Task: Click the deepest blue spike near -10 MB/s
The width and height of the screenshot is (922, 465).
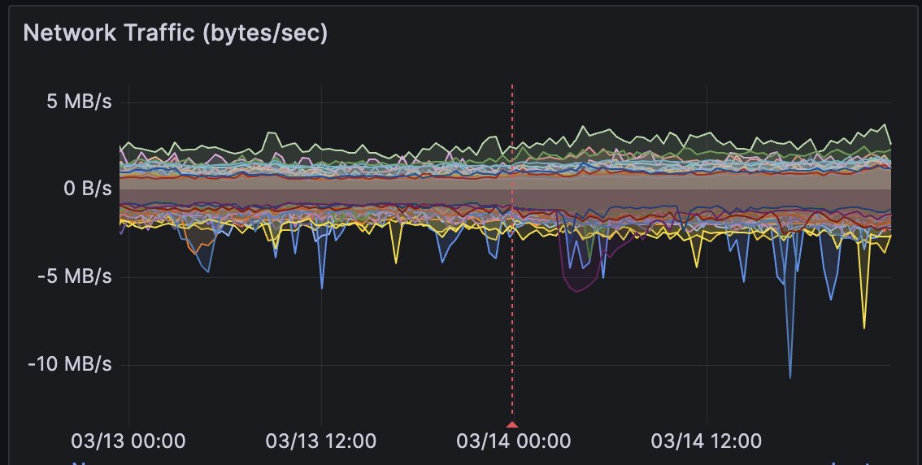Action: tap(789, 376)
